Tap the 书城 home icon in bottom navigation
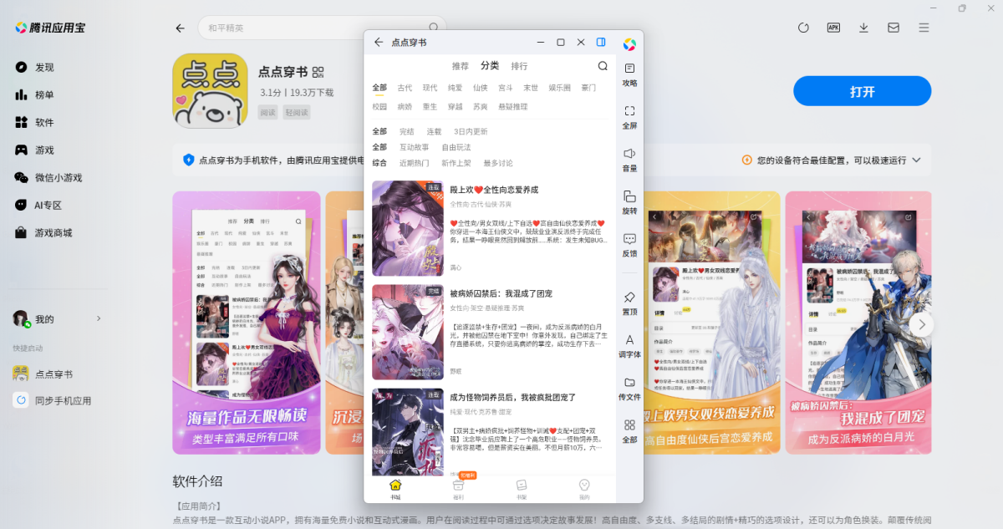 click(395, 485)
